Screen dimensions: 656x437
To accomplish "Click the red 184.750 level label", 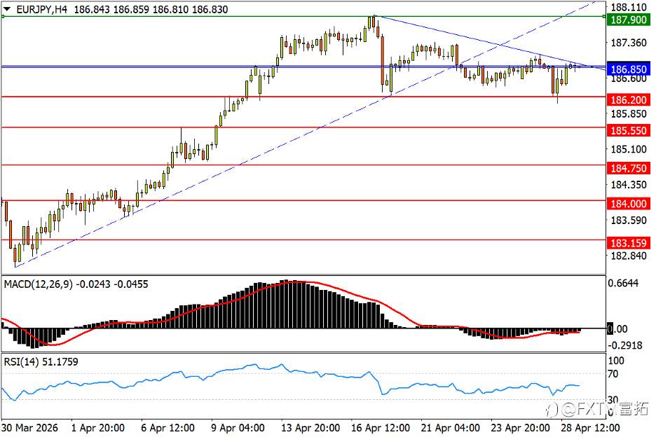I will tap(629, 168).
